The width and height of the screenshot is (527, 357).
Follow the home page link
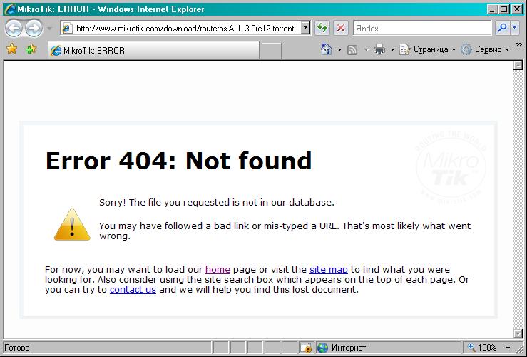coord(218,269)
